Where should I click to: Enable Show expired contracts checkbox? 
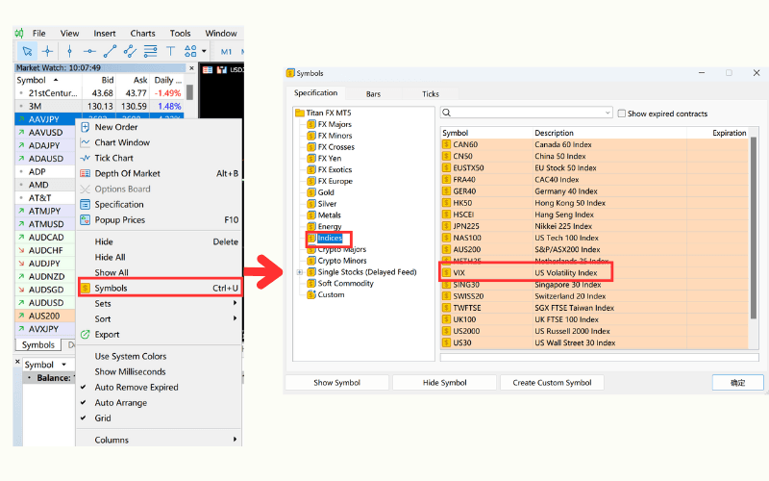pyautogui.click(x=622, y=114)
